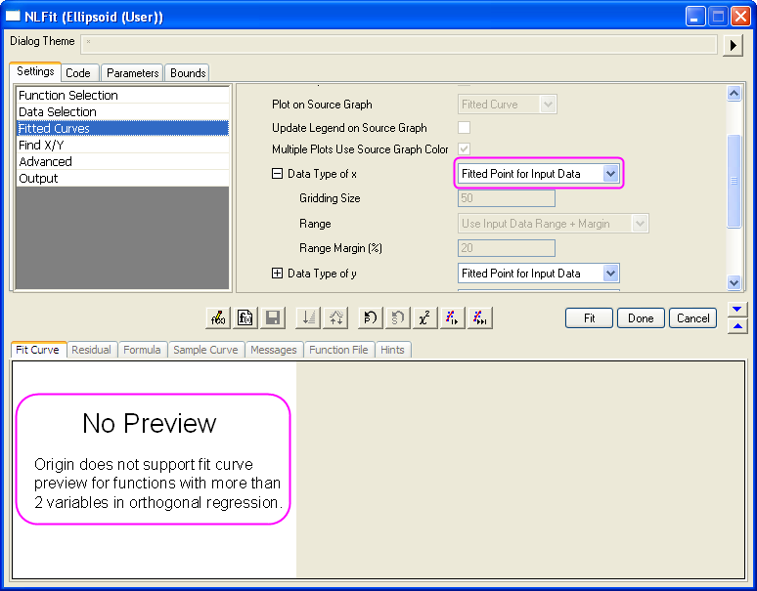Open the Data Type of y dropdown
Screen dimensions: 757x591
[x=610, y=274]
